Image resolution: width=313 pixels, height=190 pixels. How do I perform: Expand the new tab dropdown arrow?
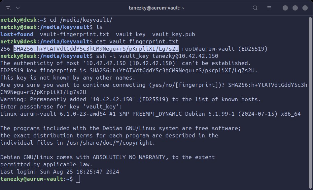click(18, 8)
